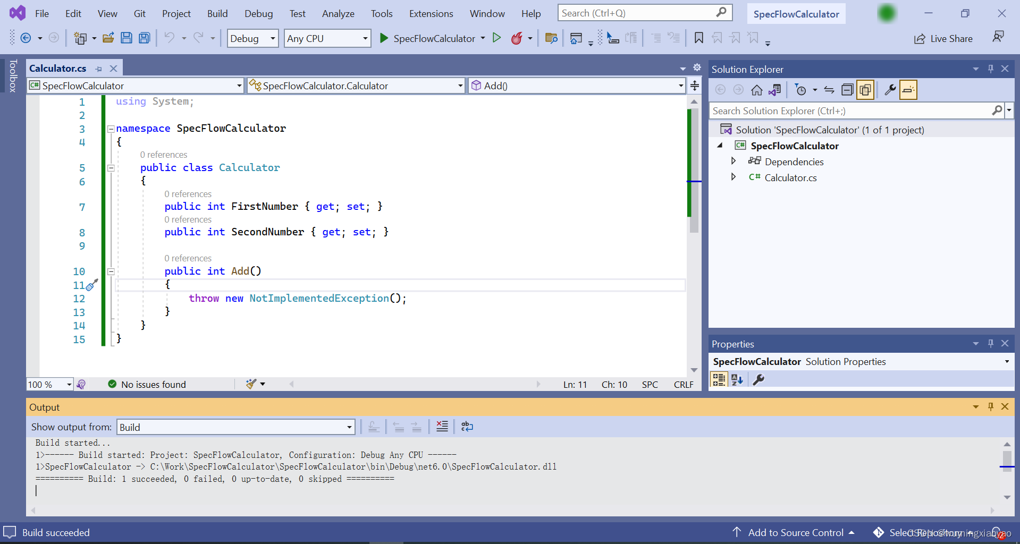Viewport: 1020px width, 544px height.
Task: Select Solution 'SpecFlowCalculator' root node
Action: (x=822, y=130)
